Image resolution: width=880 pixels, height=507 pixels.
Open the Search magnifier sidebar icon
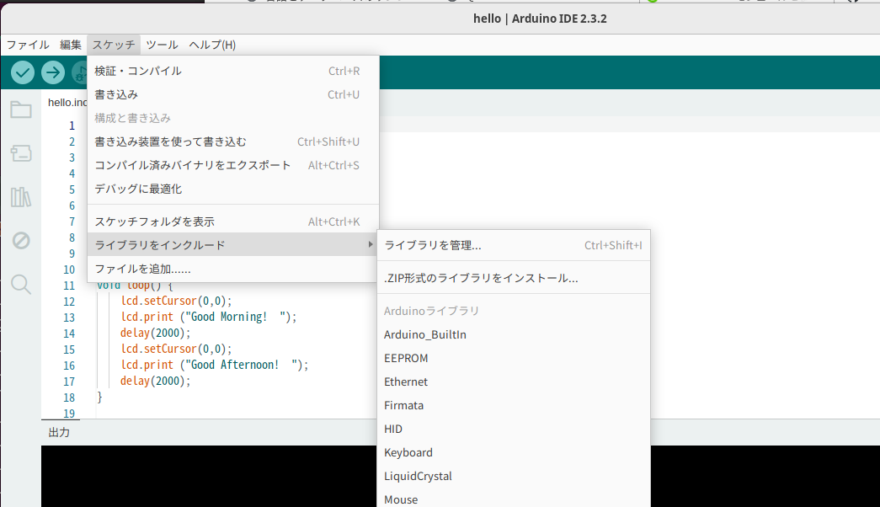point(21,284)
